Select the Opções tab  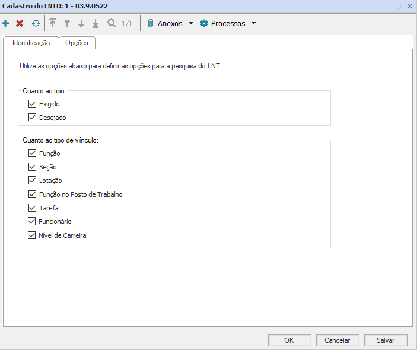pos(77,43)
